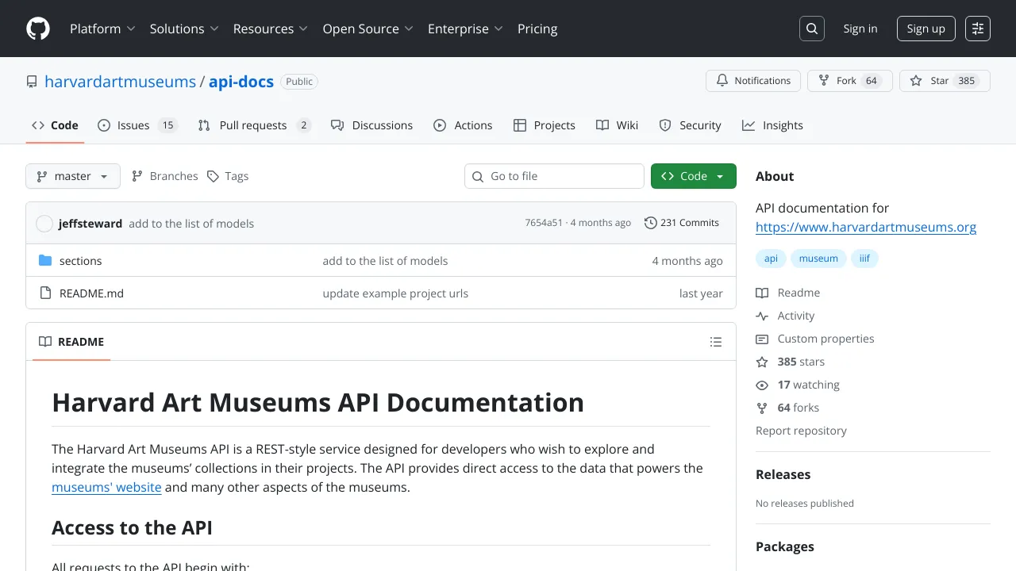Expand the Resources menu

(x=271, y=29)
